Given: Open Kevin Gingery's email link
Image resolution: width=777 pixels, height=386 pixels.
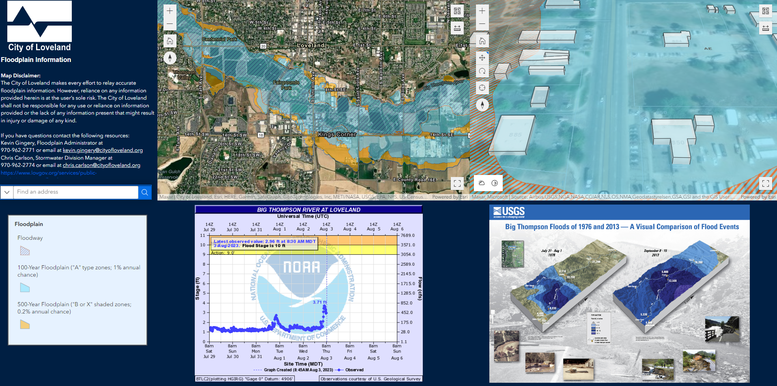Looking at the screenshot, I should (103, 150).
